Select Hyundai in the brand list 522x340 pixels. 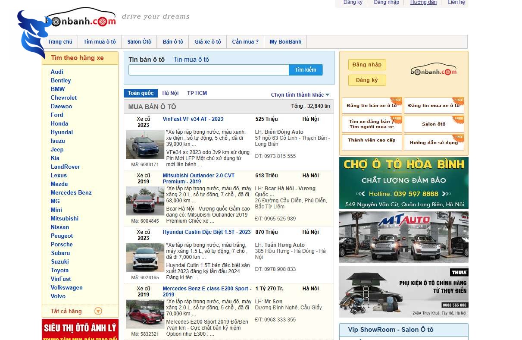click(62, 132)
